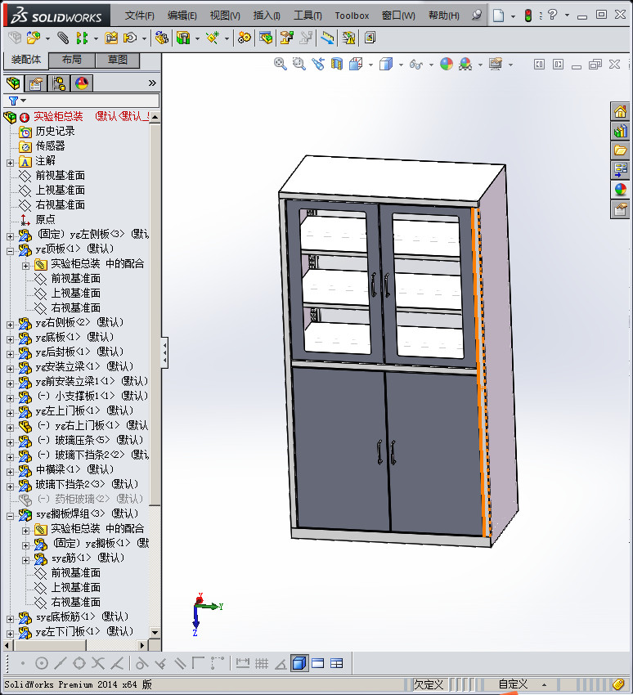
Task: Click the help question mark icon
Action: coord(552,15)
